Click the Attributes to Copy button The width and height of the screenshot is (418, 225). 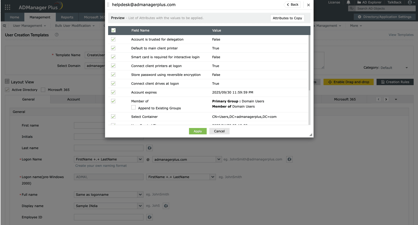coord(287,18)
